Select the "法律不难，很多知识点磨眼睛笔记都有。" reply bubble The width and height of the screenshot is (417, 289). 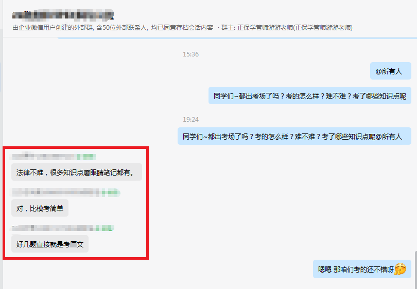coord(77,172)
